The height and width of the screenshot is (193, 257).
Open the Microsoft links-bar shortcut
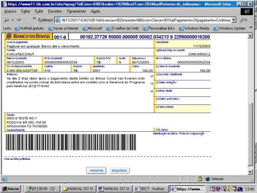tap(92, 28)
